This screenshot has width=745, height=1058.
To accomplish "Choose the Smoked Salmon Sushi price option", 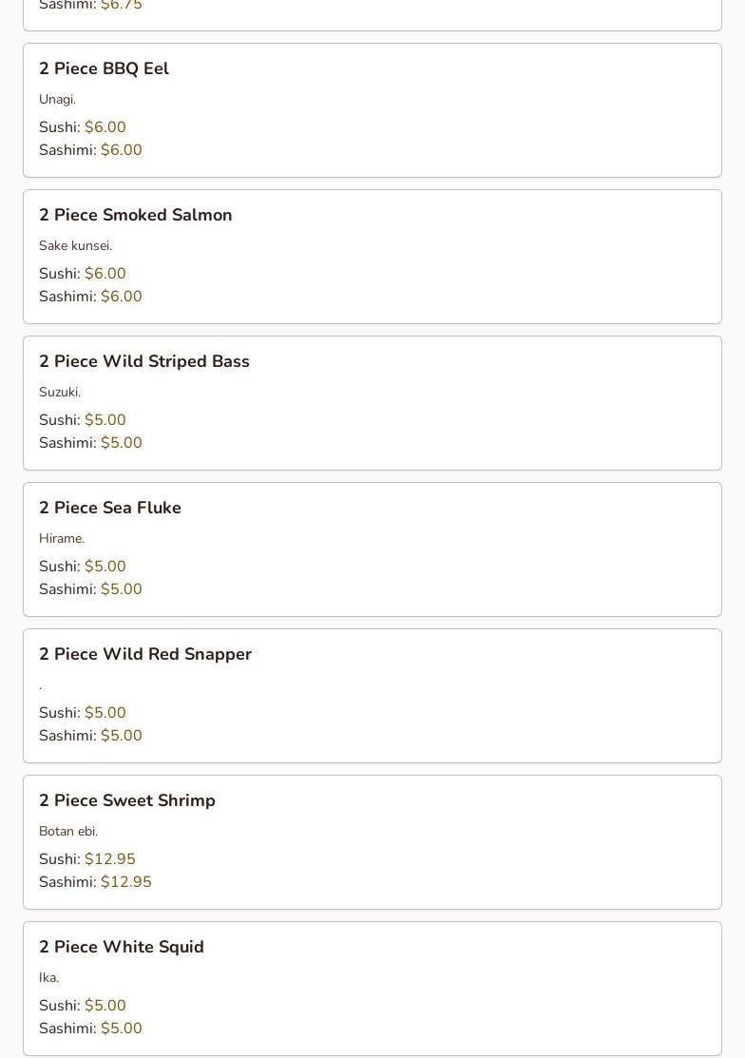I will click(105, 274).
